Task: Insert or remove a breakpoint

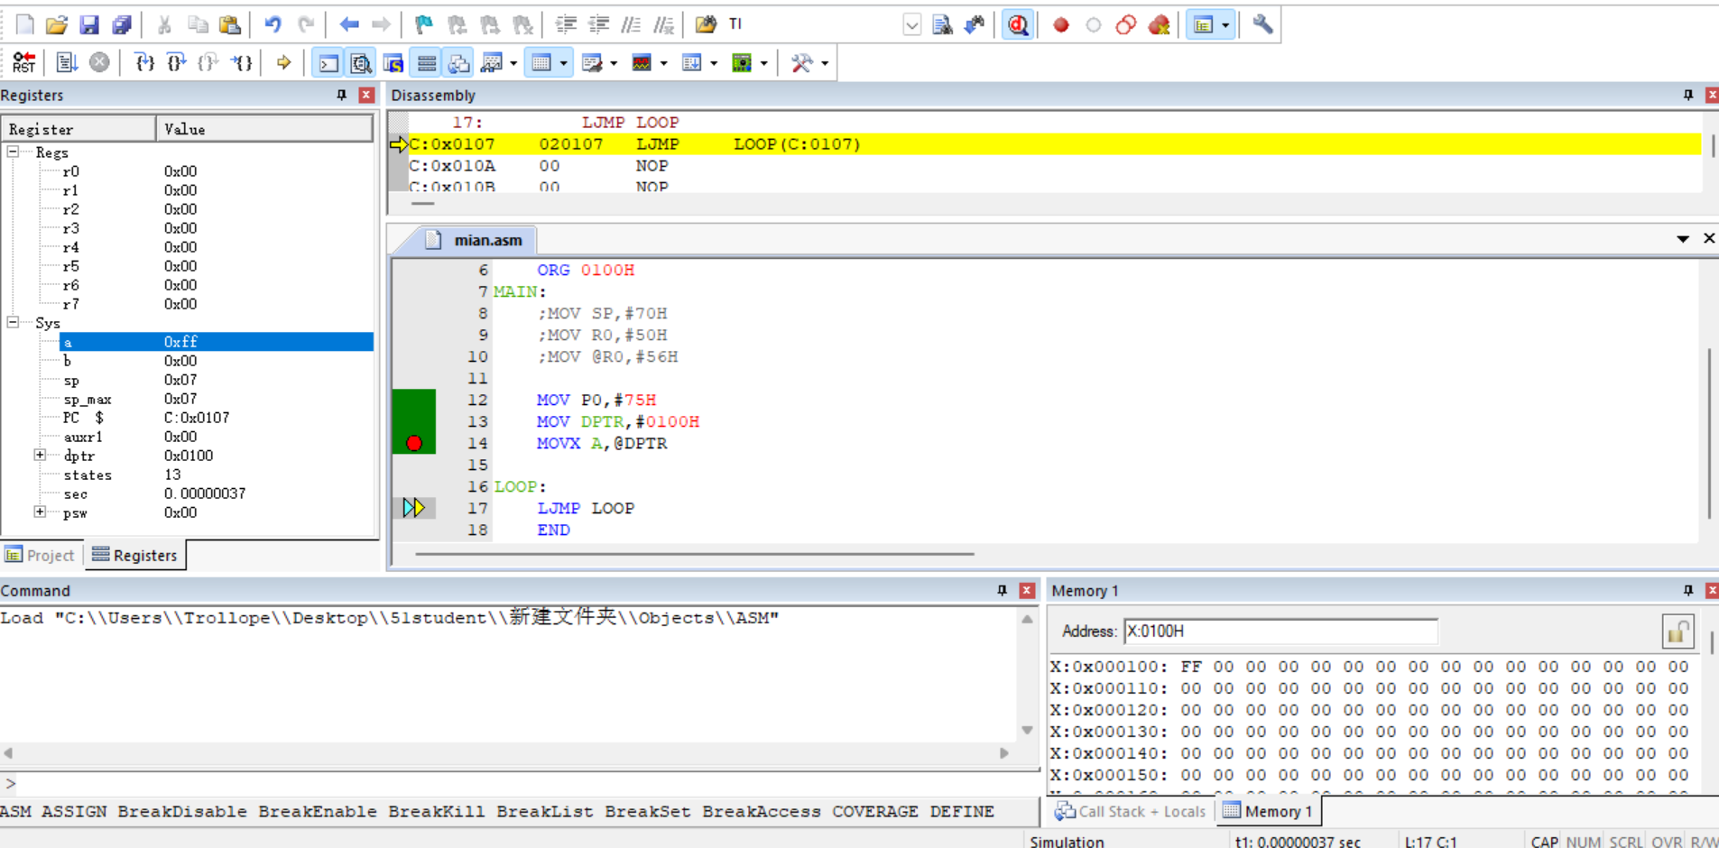Action: pos(1061,24)
